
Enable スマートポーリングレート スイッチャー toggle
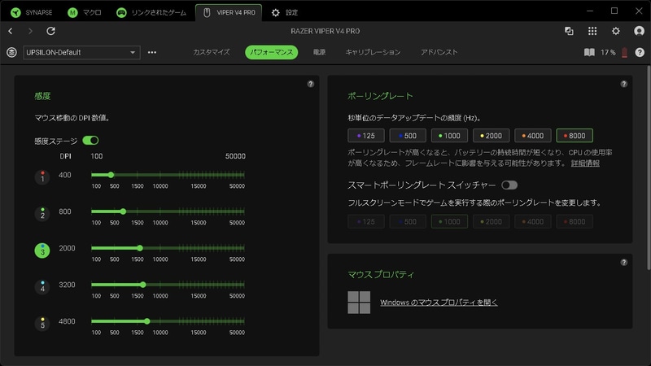pyautogui.click(x=509, y=185)
